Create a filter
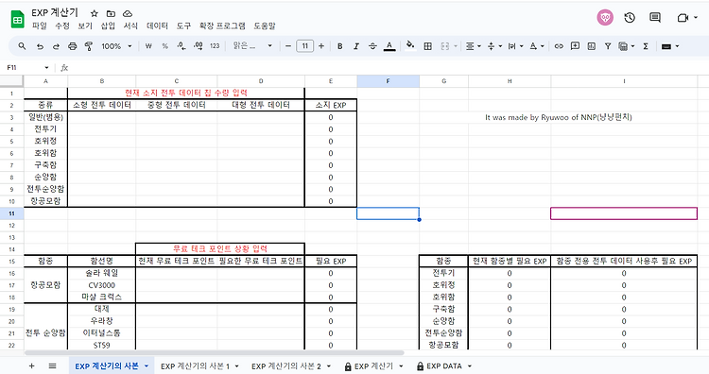Viewport: 709px width, 374px height. pyautogui.click(x=608, y=46)
